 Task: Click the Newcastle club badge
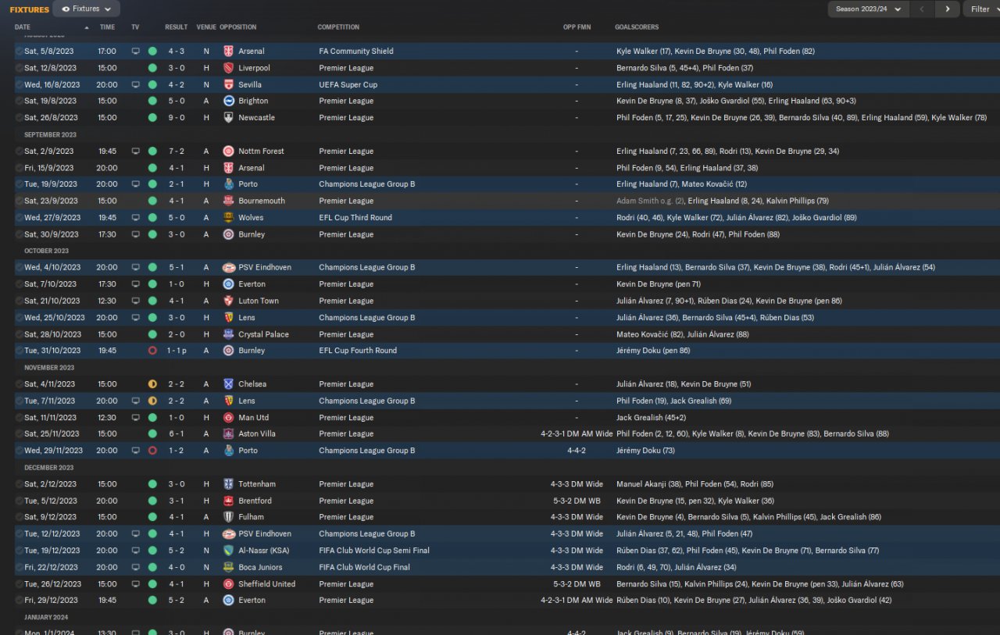click(229, 118)
